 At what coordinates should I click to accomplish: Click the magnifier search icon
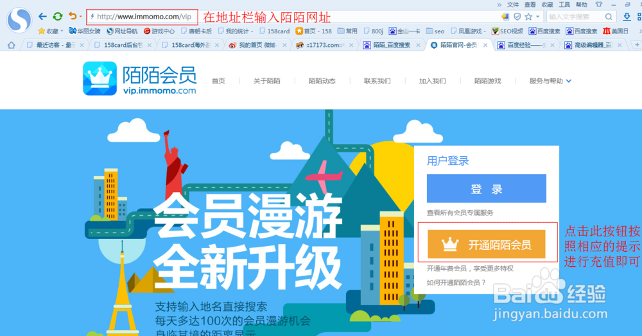coord(609,17)
